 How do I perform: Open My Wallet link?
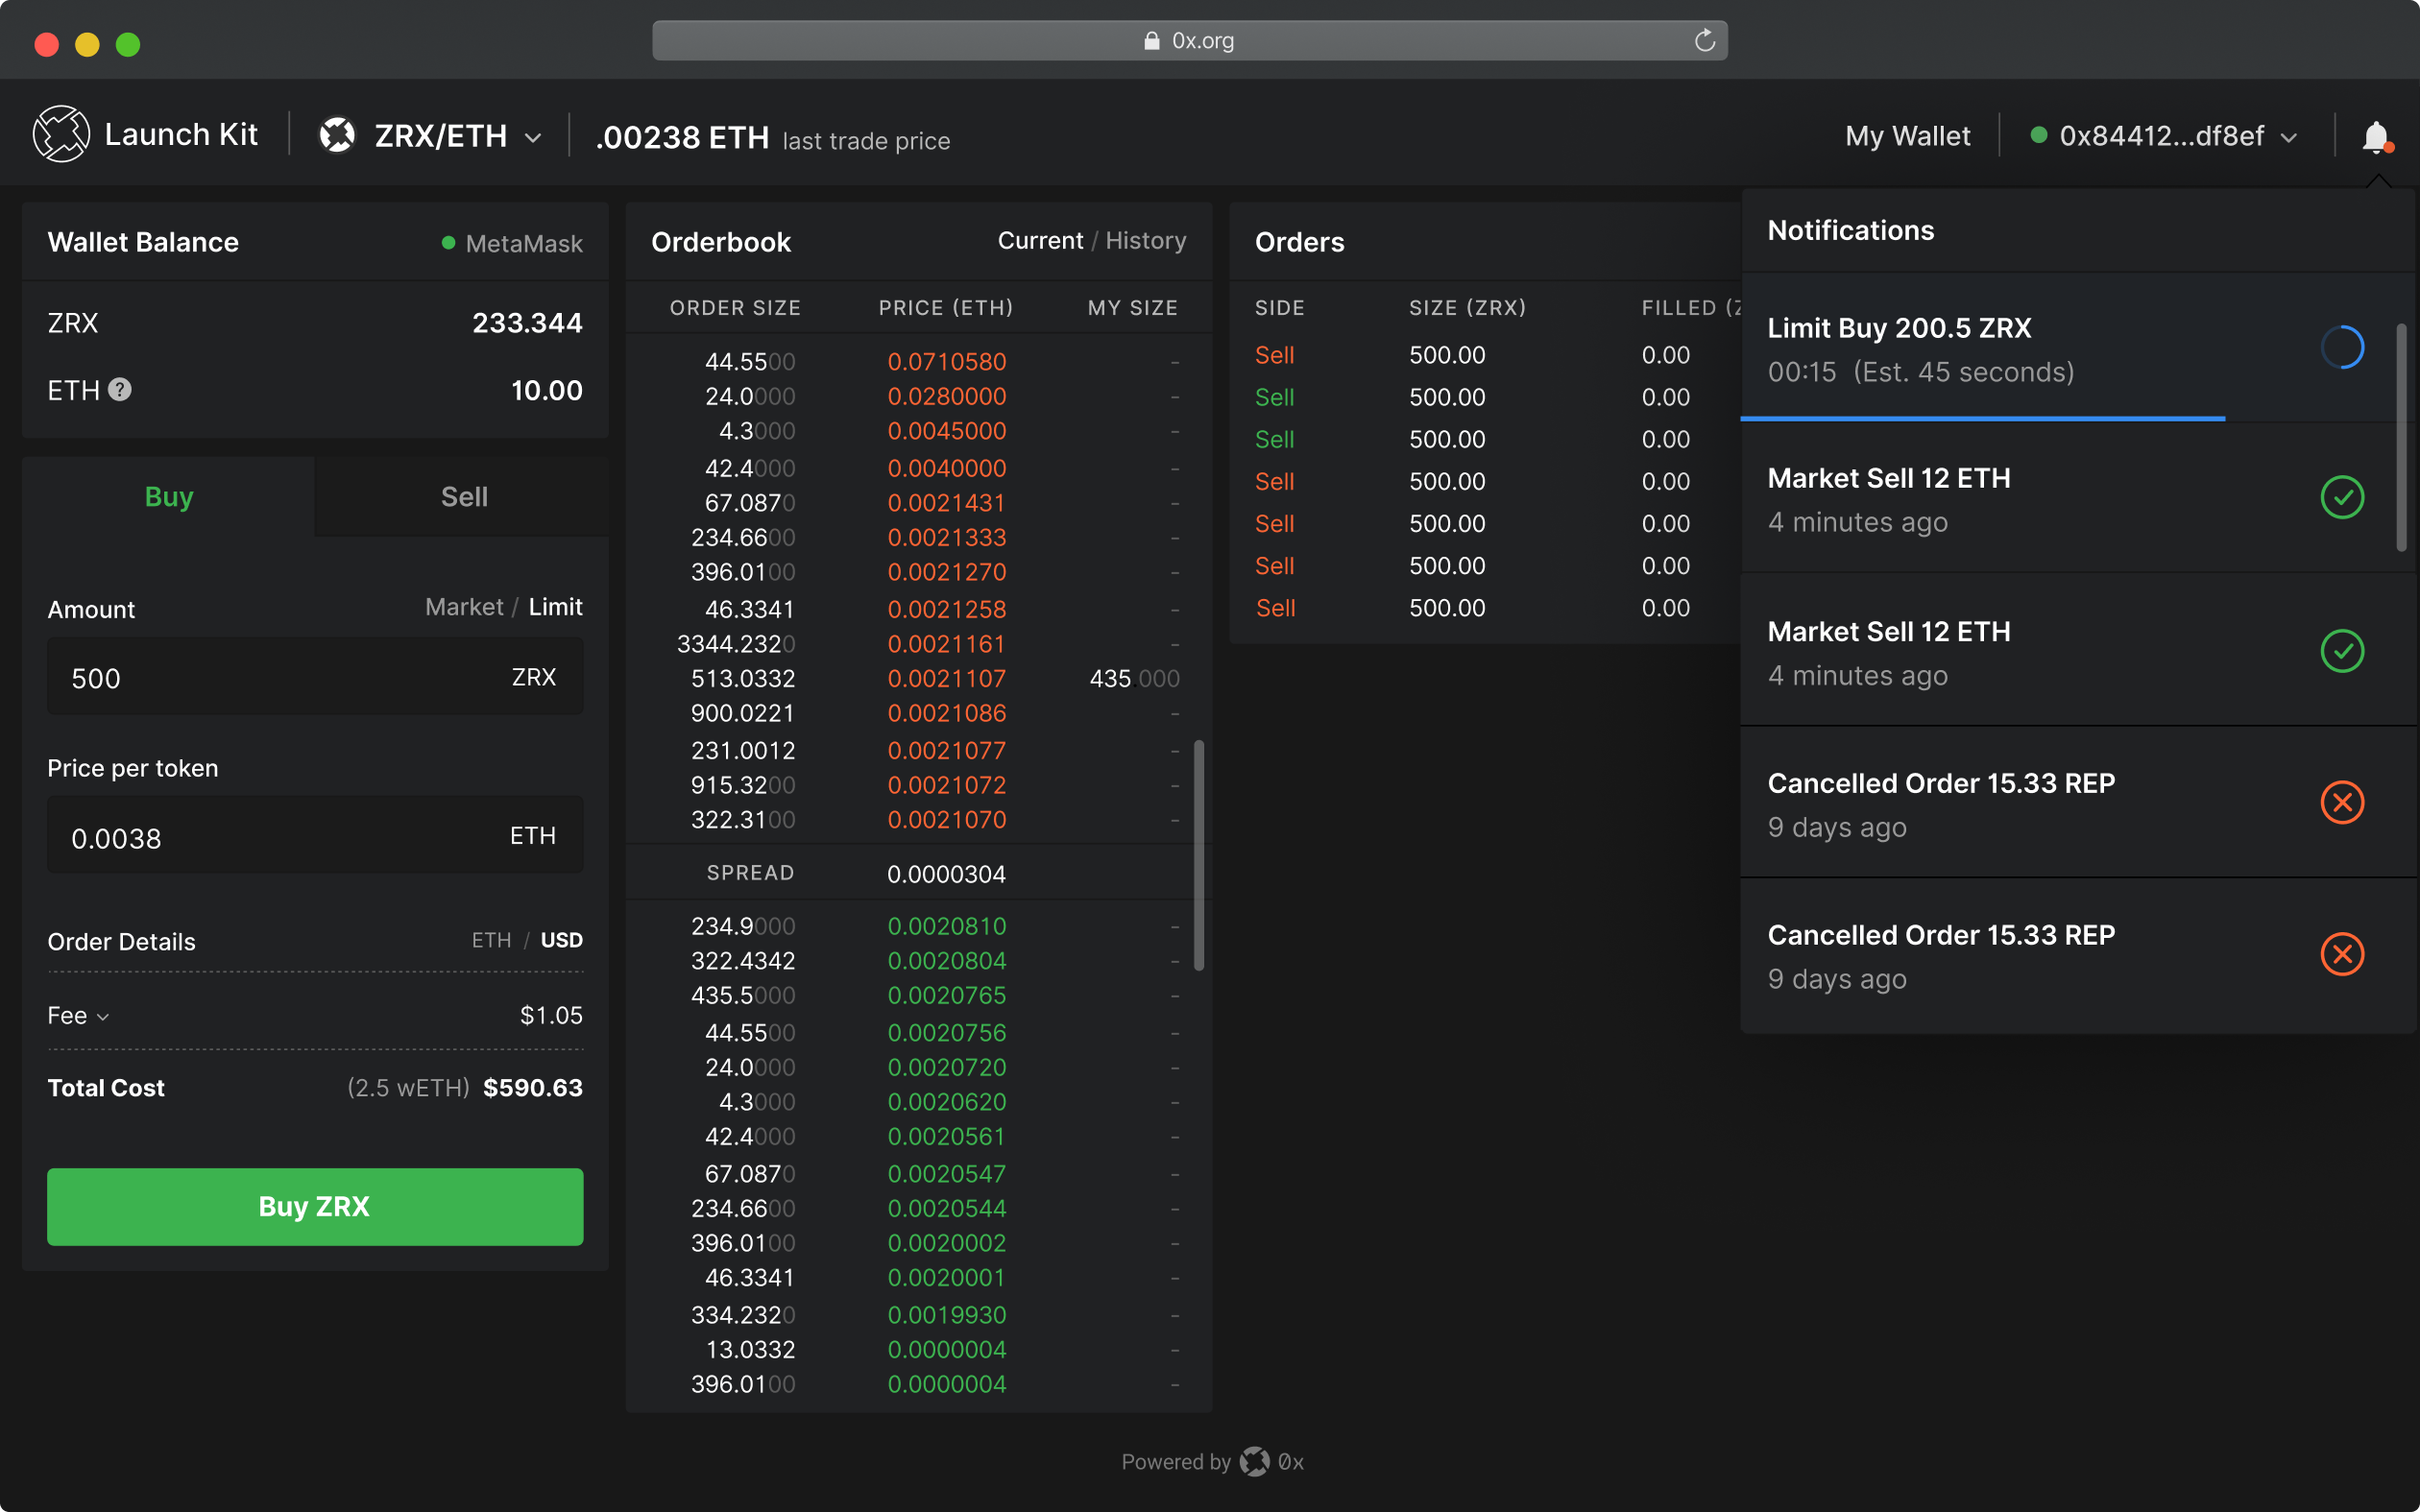coord(1907,136)
